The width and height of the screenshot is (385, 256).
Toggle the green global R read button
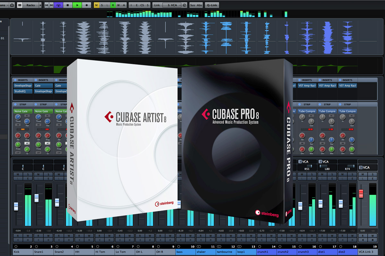point(113,5)
